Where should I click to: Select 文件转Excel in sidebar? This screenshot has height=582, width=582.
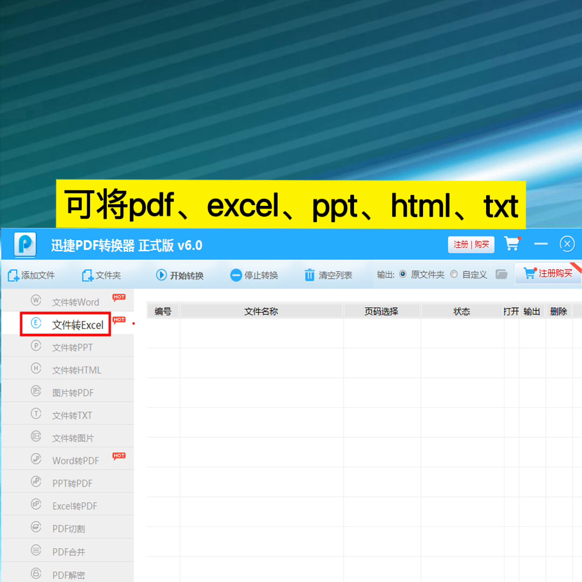(x=67, y=324)
